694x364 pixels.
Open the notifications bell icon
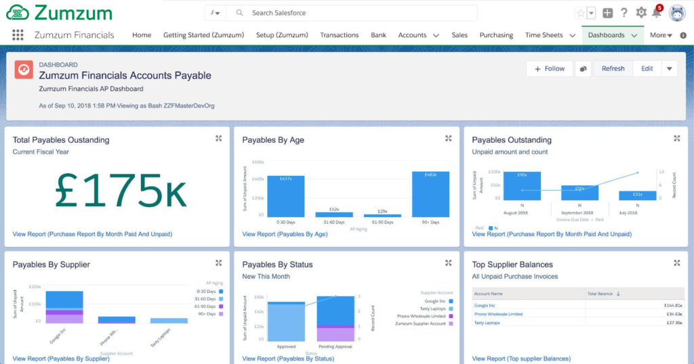coord(657,12)
